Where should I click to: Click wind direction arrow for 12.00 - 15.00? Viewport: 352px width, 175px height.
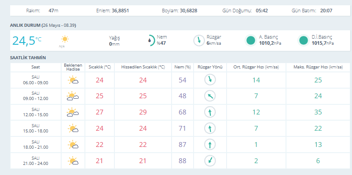210,112
